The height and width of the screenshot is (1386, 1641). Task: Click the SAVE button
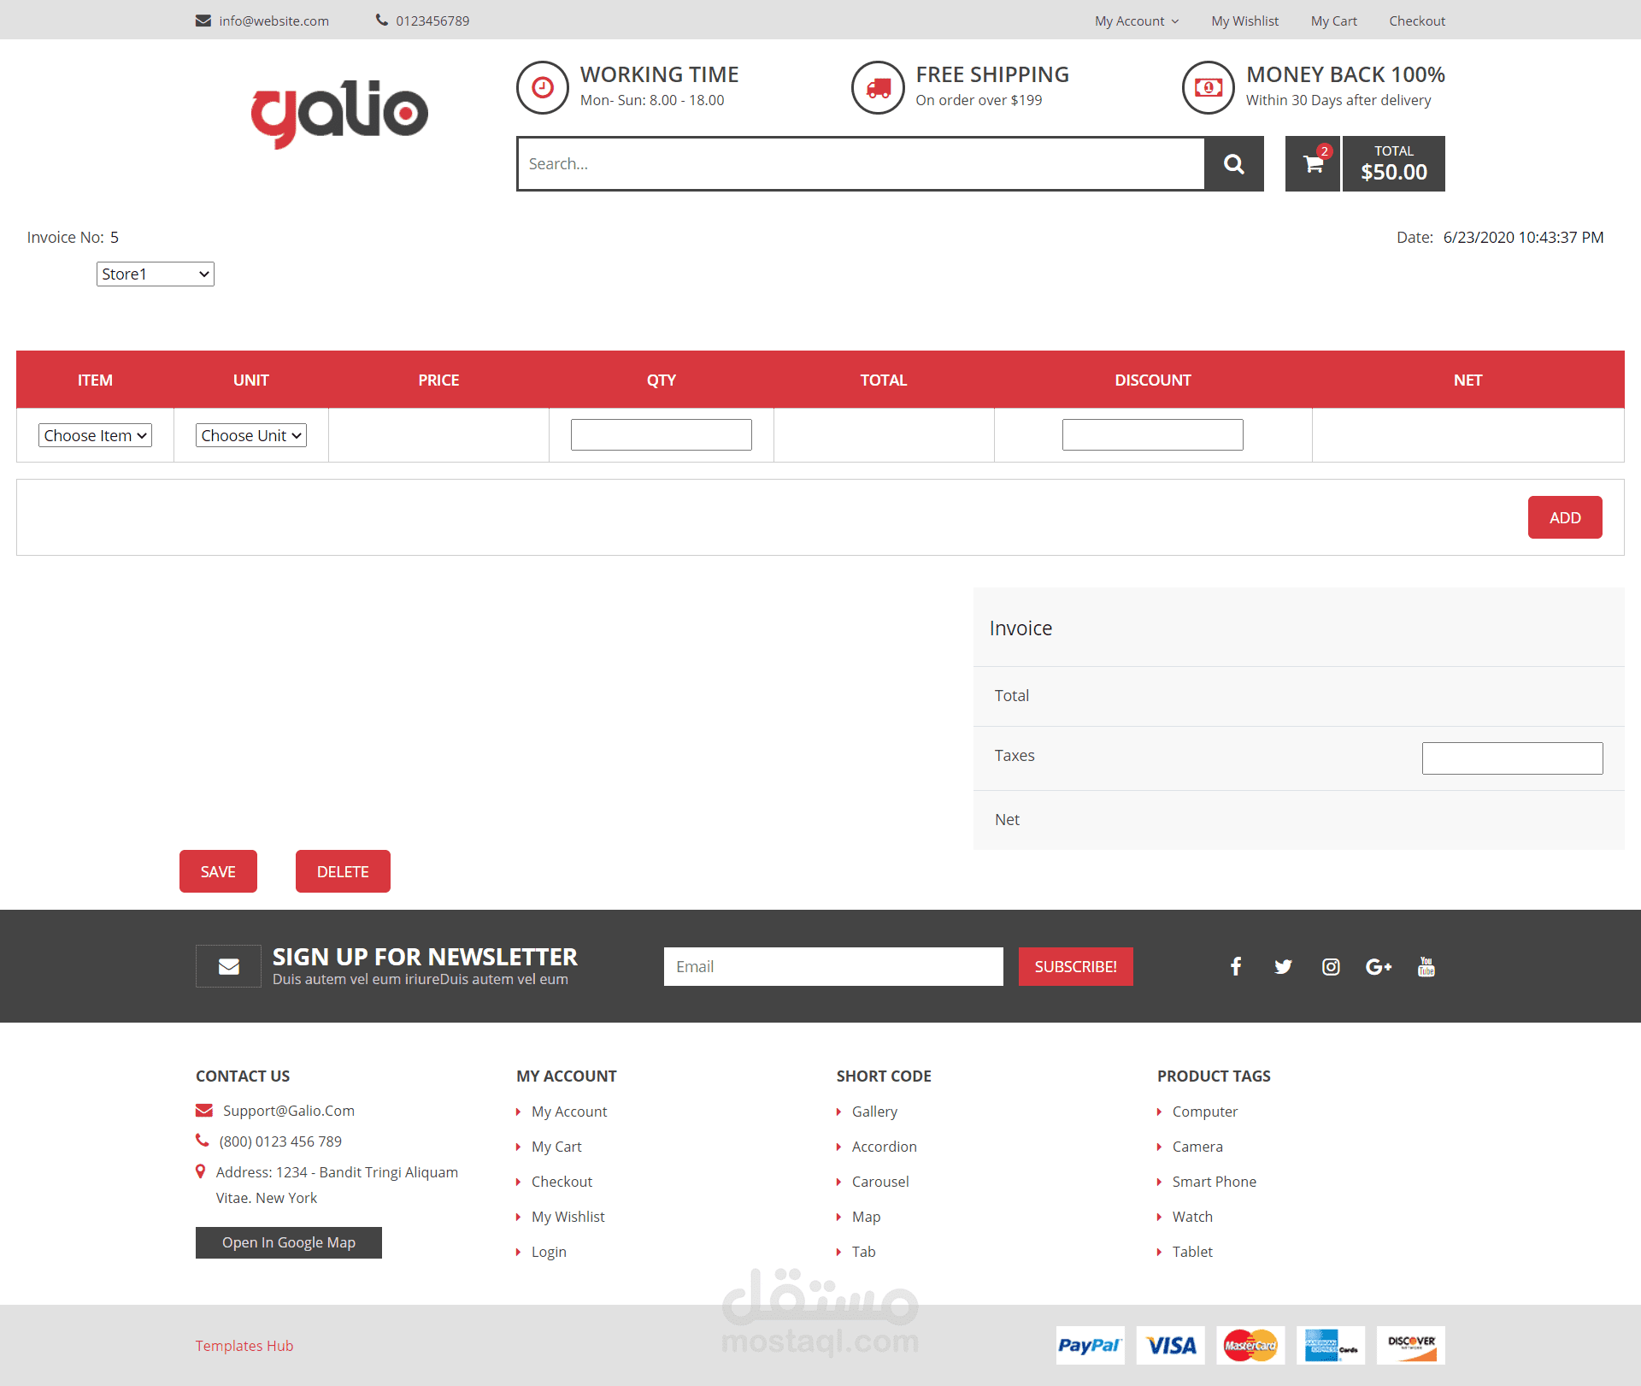click(x=218, y=871)
